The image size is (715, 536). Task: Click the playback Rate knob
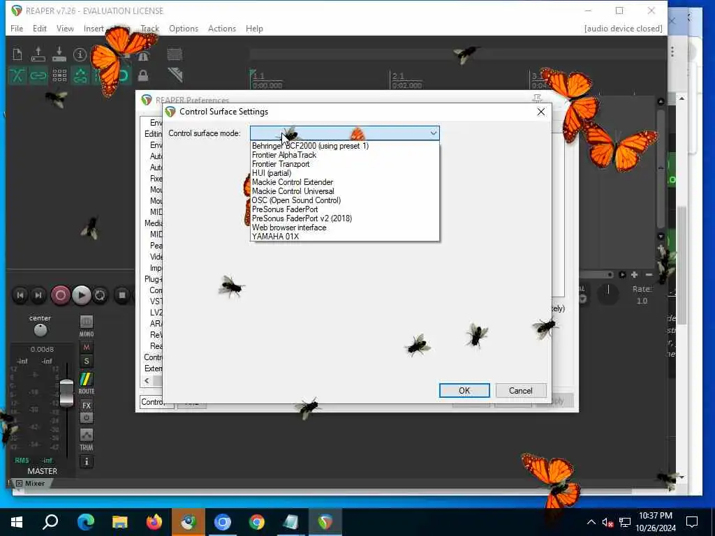[x=608, y=294]
